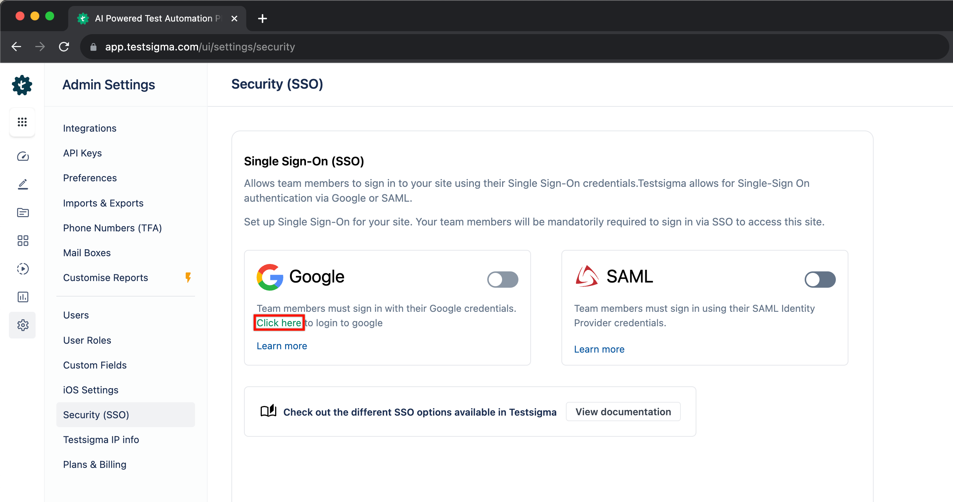Screen dimensions: 953x502
Task: Open the settings gear icon
Action: 23,325
